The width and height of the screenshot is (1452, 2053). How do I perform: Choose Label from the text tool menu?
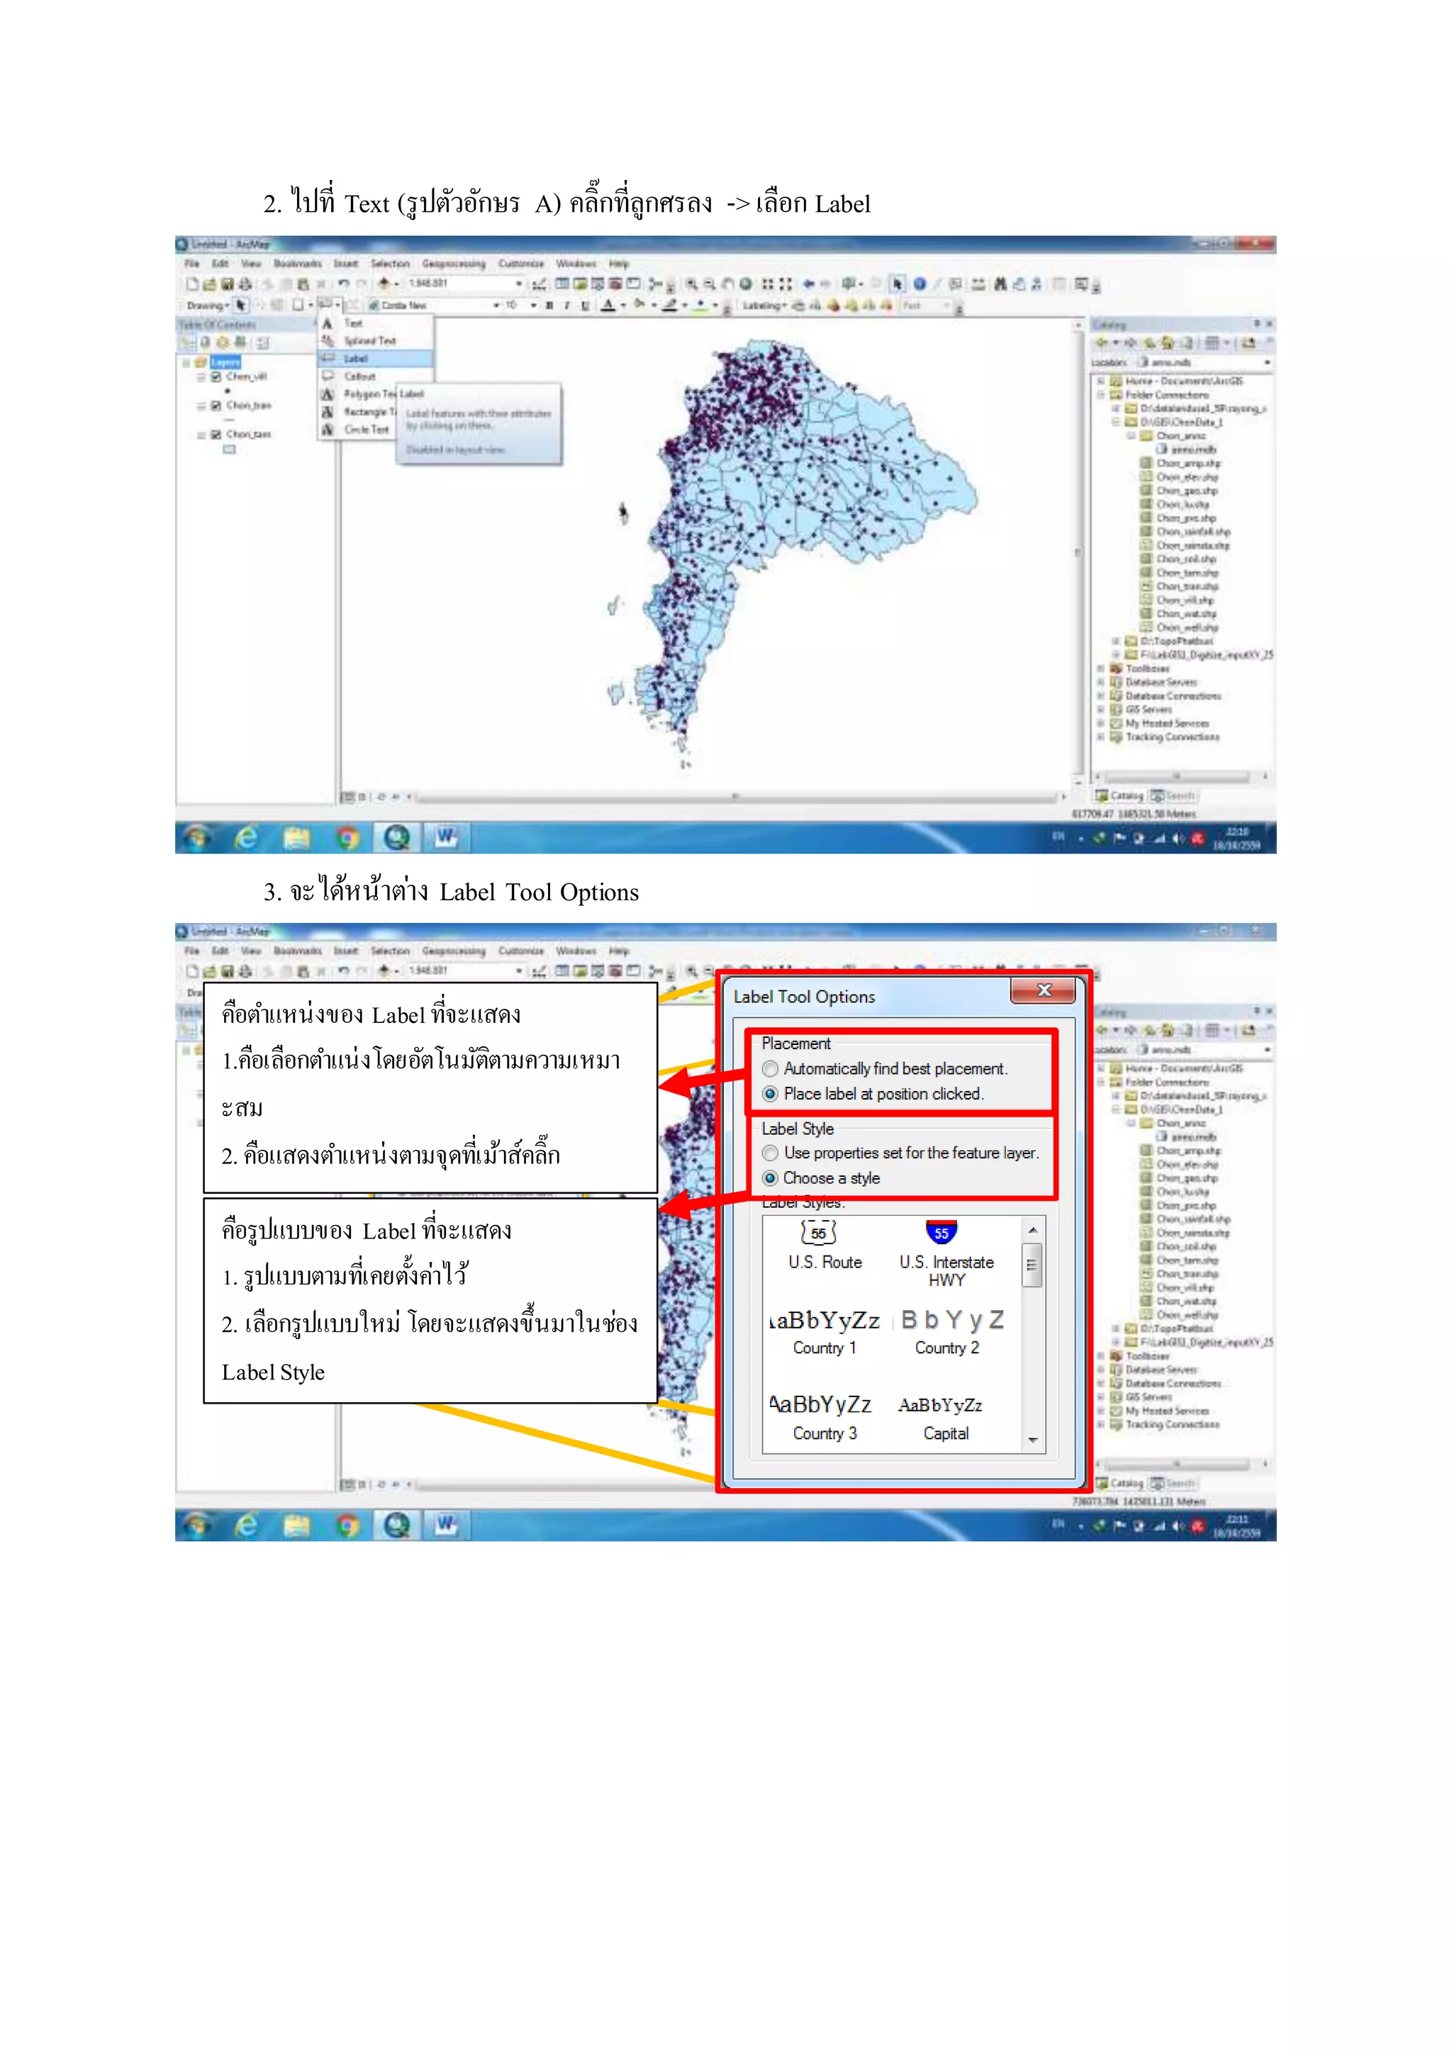coord(356,359)
